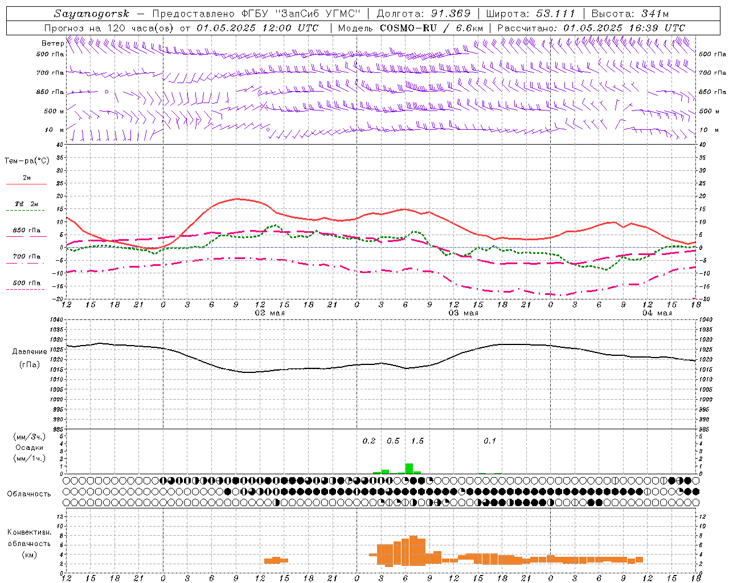Screen dimensions: 729x583
Task: Click the tallest orange convective cloud bar
Action: (x=413, y=550)
